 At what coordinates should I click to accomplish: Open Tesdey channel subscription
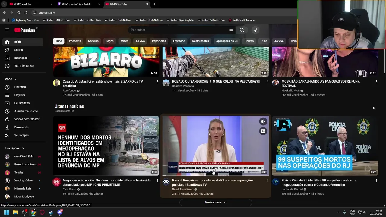(23, 172)
